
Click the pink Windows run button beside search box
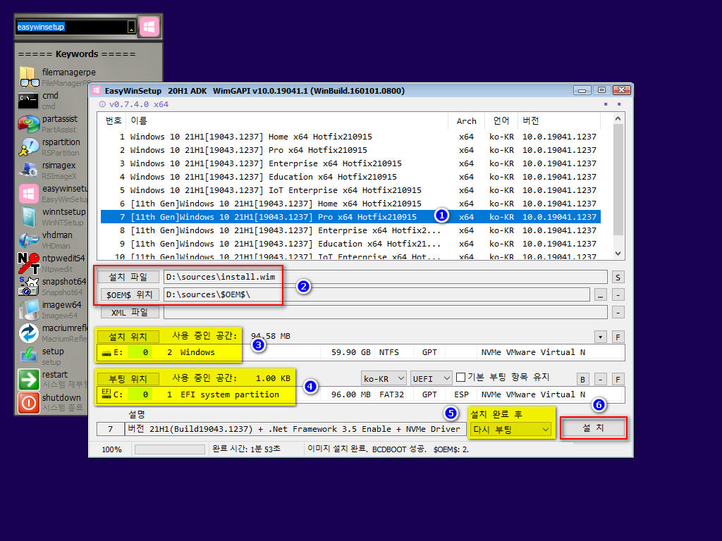click(x=149, y=27)
